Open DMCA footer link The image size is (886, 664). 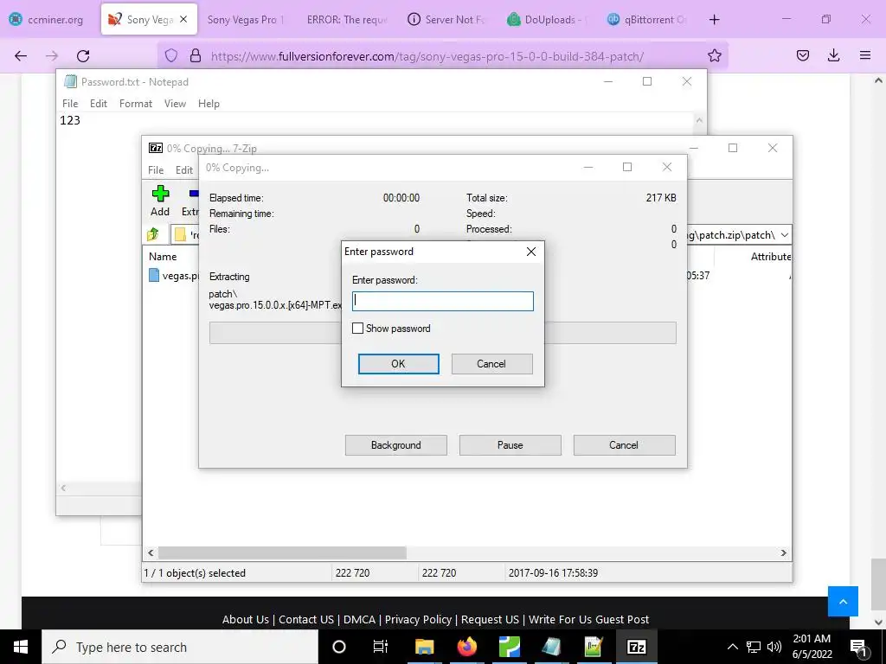click(x=359, y=619)
